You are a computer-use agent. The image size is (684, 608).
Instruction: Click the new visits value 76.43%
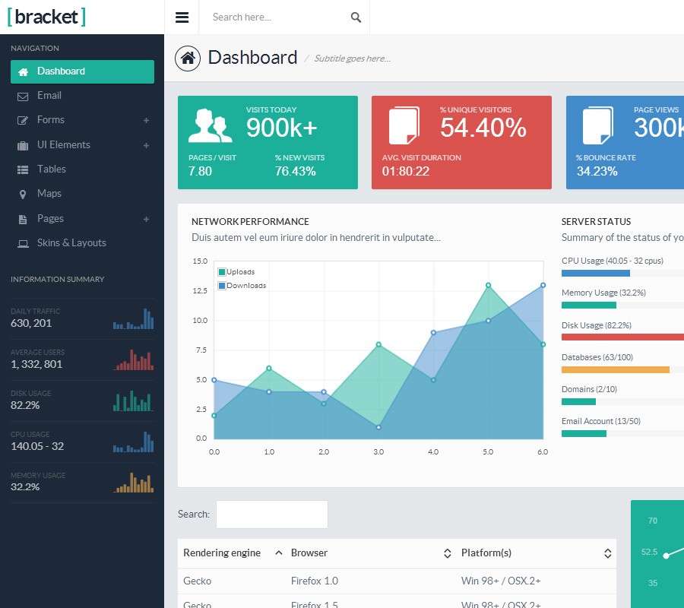pos(296,172)
